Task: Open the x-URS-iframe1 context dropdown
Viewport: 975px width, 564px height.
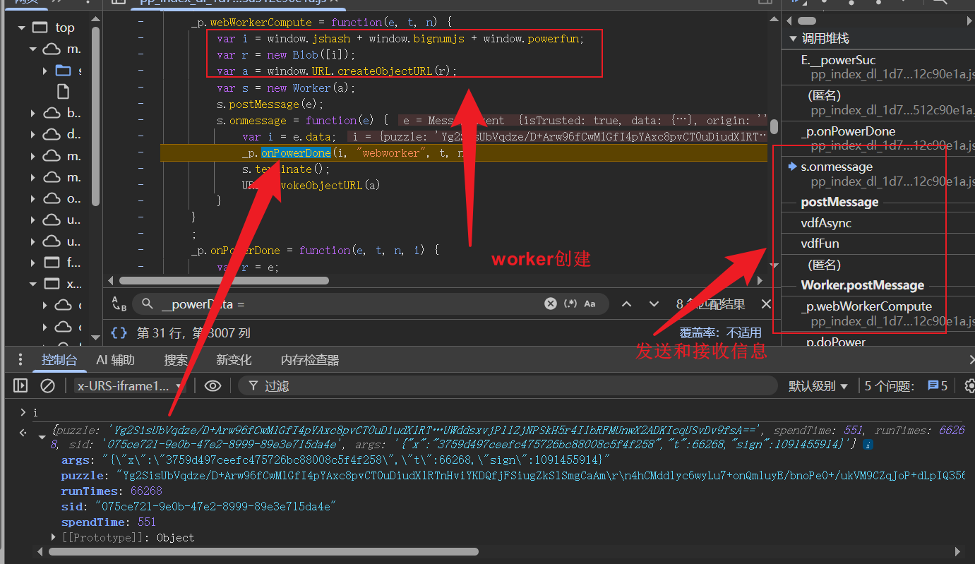Action: [x=131, y=386]
